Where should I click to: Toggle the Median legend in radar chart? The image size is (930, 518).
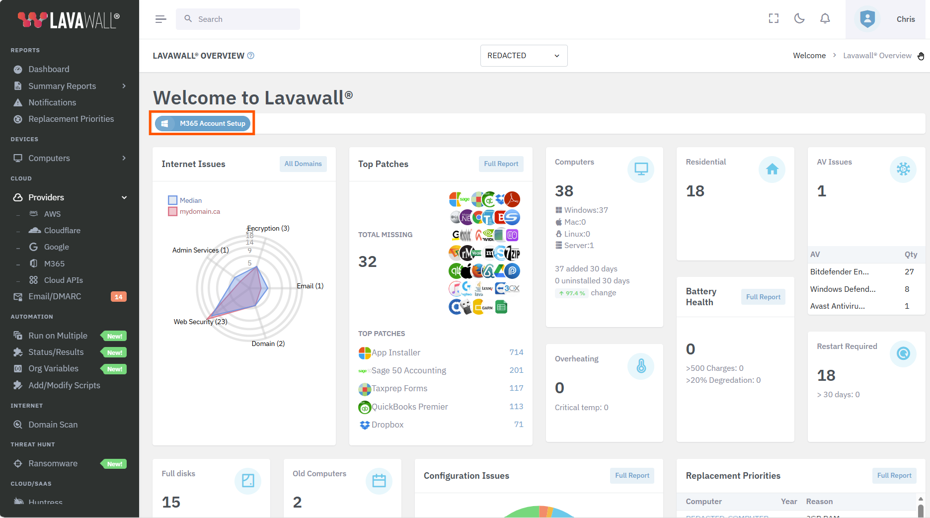185,200
